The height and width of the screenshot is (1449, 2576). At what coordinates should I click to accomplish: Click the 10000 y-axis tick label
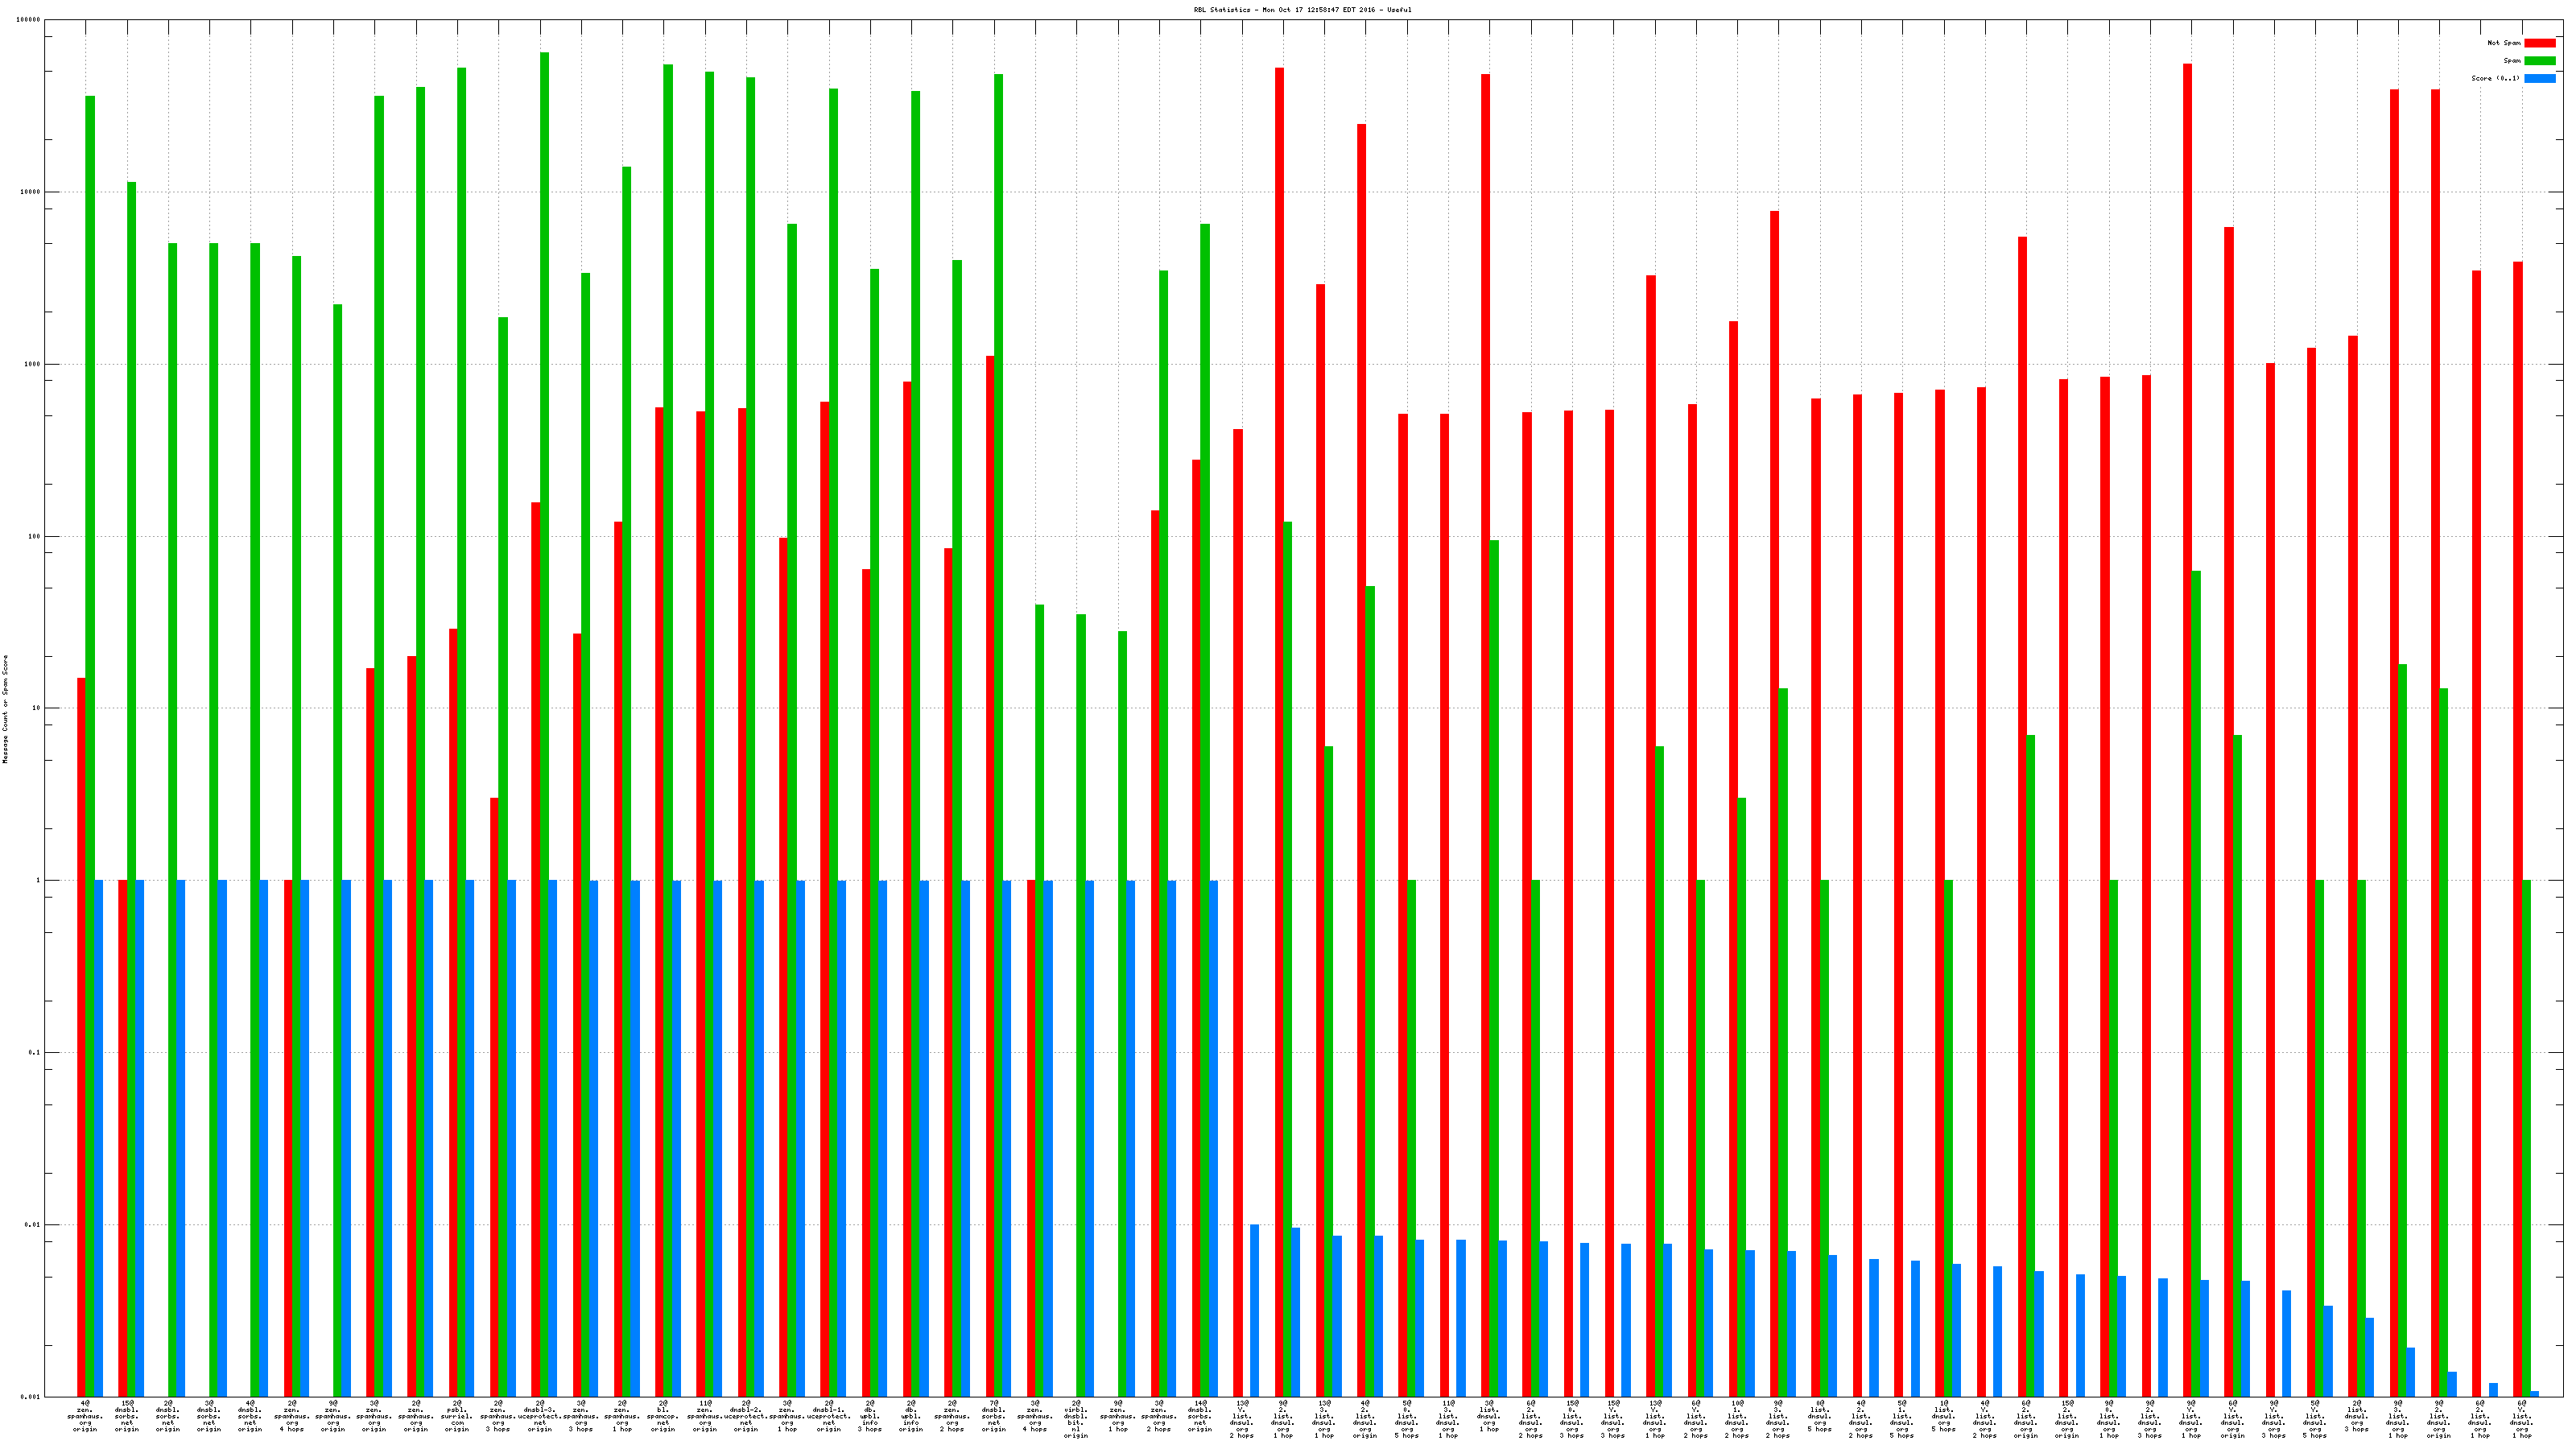31,192
